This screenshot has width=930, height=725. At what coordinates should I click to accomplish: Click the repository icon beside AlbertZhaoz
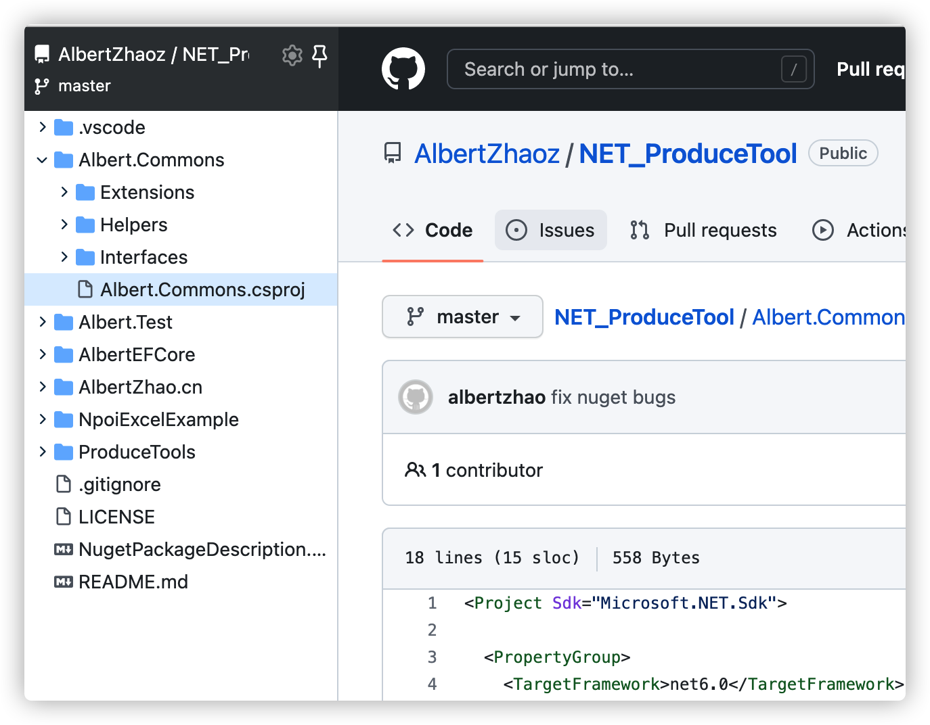click(x=393, y=154)
